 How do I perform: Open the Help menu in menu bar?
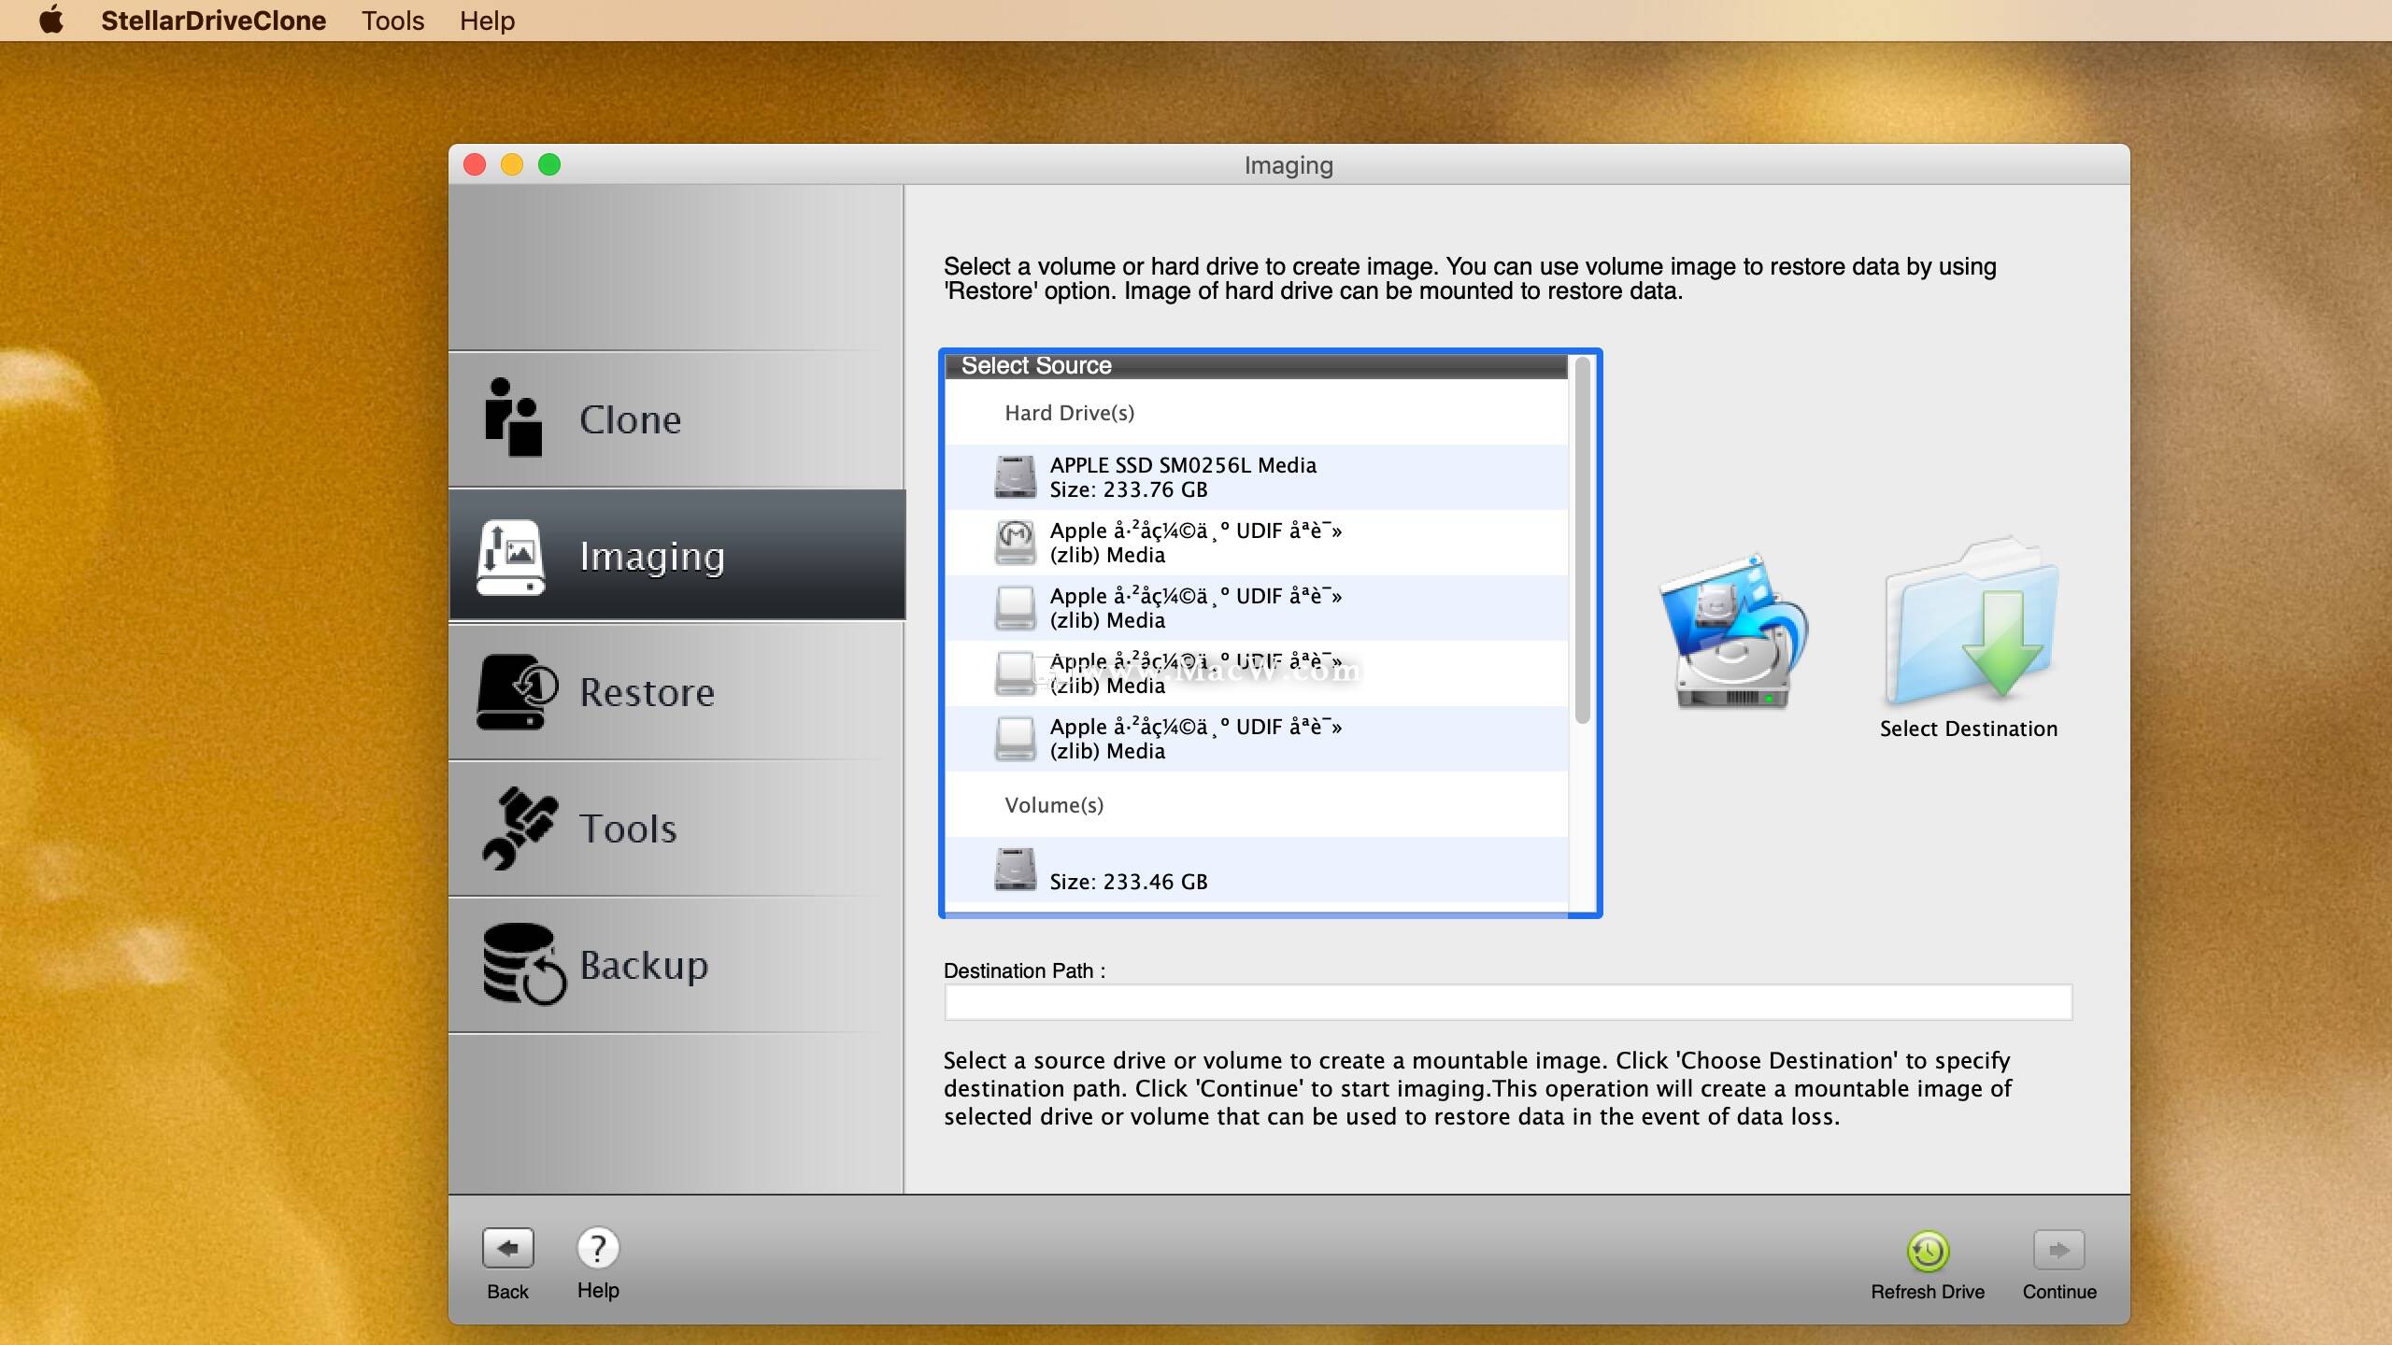click(x=487, y=21)
